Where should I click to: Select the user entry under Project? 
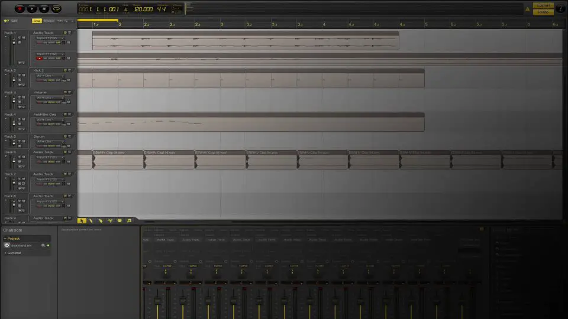click(26, 246)
